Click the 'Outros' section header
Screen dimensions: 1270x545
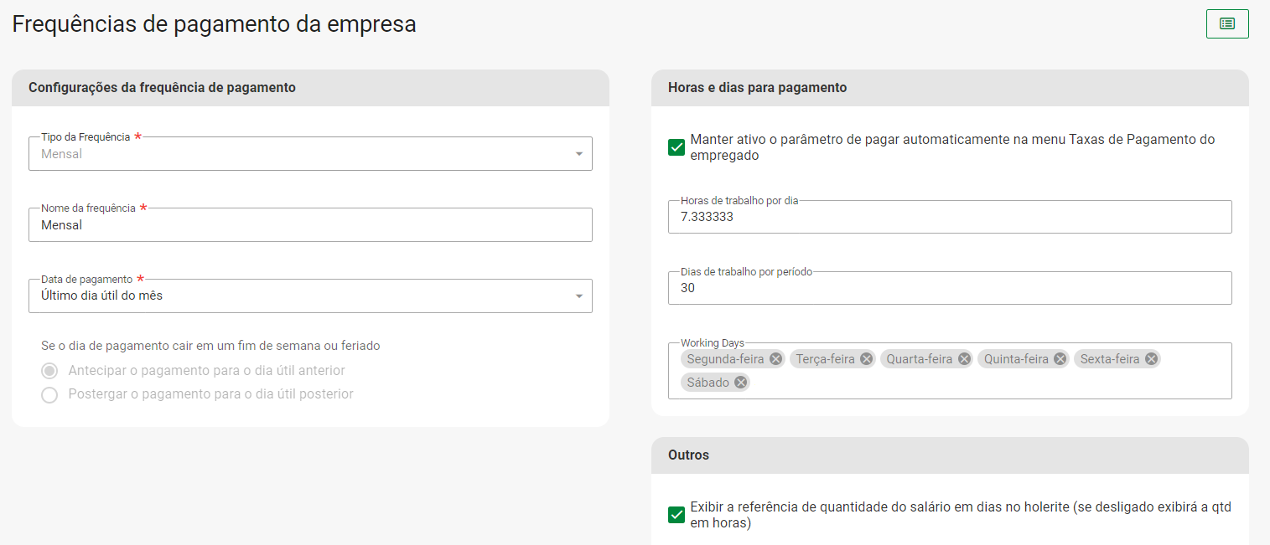pyautogui.click(x=688, y=455)
